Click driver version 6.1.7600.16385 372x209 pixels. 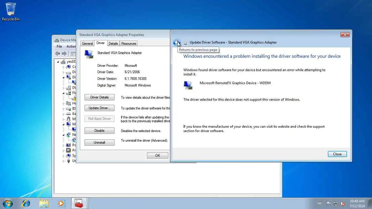[x=135, y=79]
